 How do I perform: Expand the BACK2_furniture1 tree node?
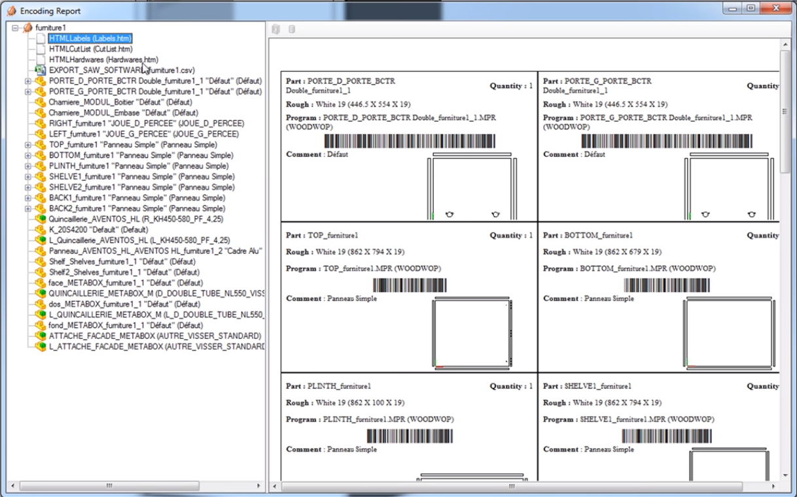click(28, 208)
